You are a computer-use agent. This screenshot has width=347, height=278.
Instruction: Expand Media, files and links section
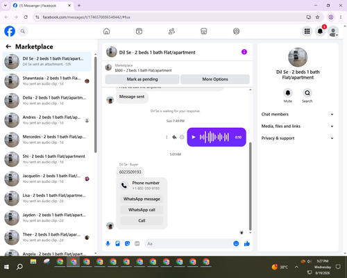pyautogui.click(x=298, y=126)
